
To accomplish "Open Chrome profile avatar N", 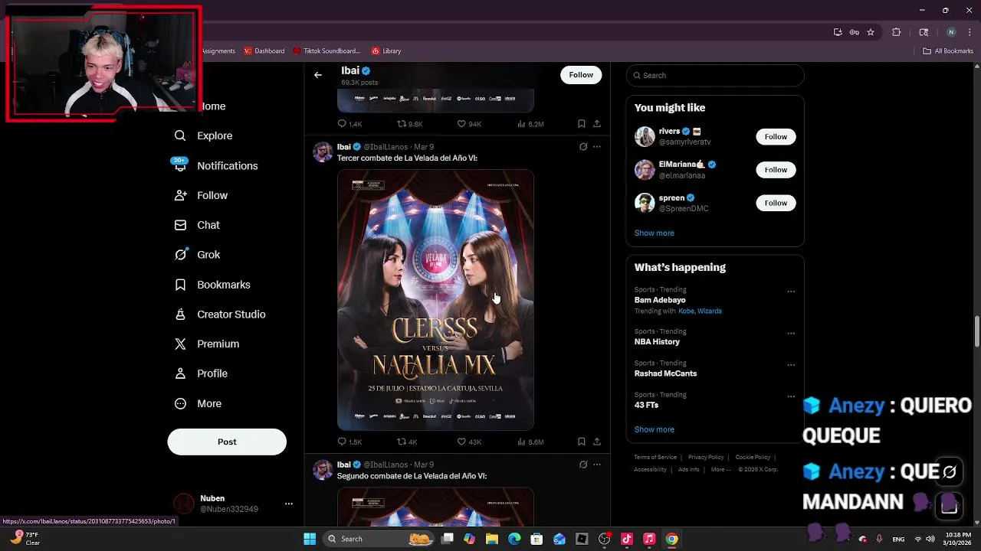I will pyautogui.click(x=951, y=32).
